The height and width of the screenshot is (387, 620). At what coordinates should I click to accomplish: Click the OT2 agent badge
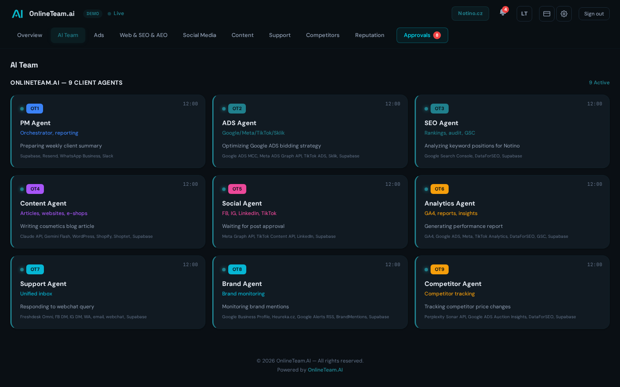click(237, 109)
